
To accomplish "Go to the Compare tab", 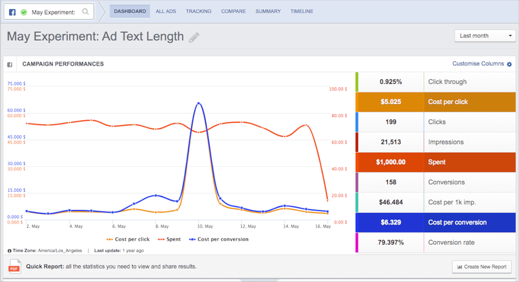I will [233, 11].
